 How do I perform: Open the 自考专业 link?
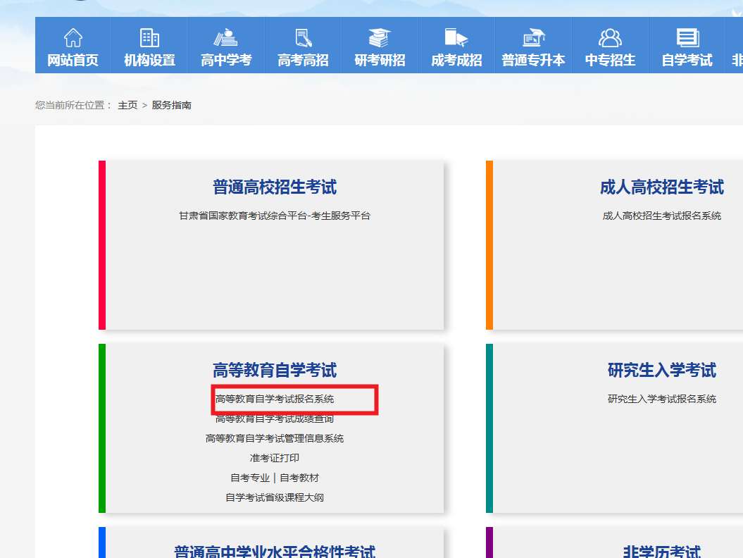250,478
